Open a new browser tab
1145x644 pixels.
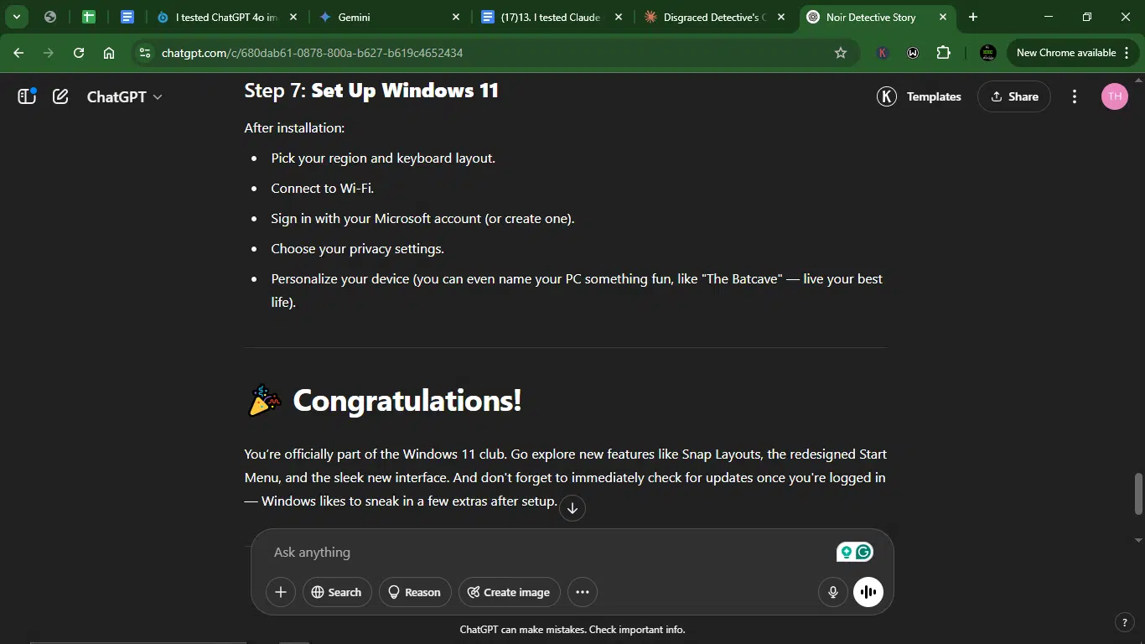[972, 17]
